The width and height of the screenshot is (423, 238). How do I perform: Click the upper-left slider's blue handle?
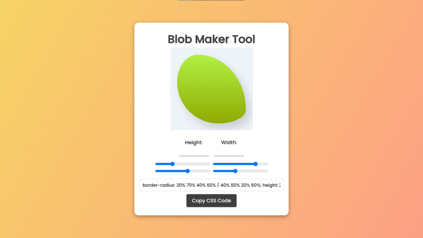click(173, 164)
